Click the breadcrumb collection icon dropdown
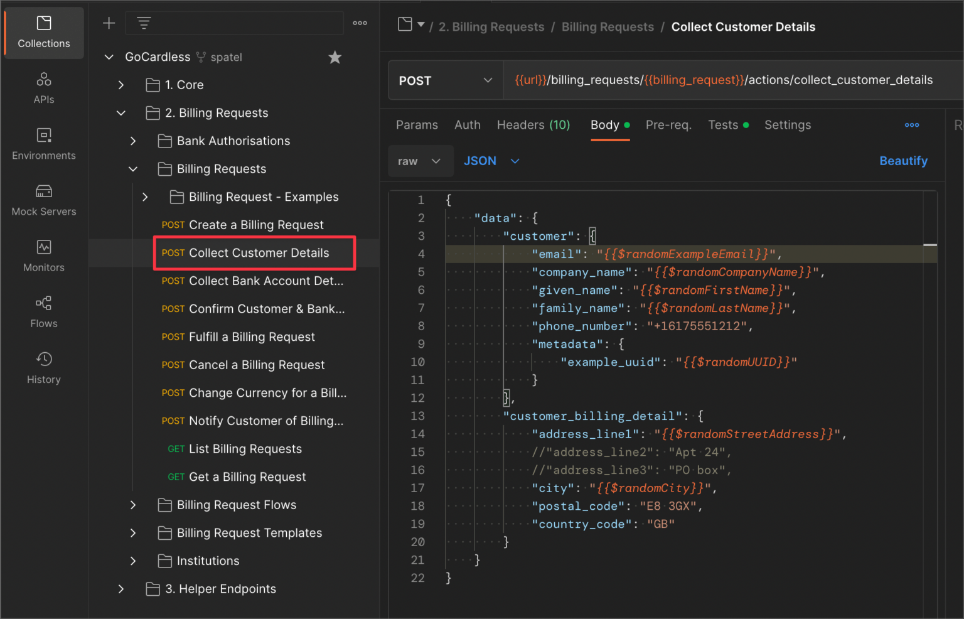964x619 pixels. [411, 25]
